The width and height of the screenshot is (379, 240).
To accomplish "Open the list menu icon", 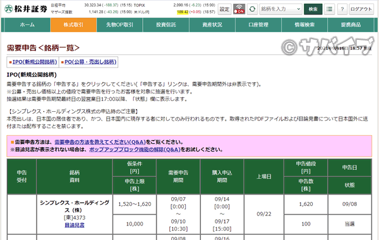I will [329, 9].
